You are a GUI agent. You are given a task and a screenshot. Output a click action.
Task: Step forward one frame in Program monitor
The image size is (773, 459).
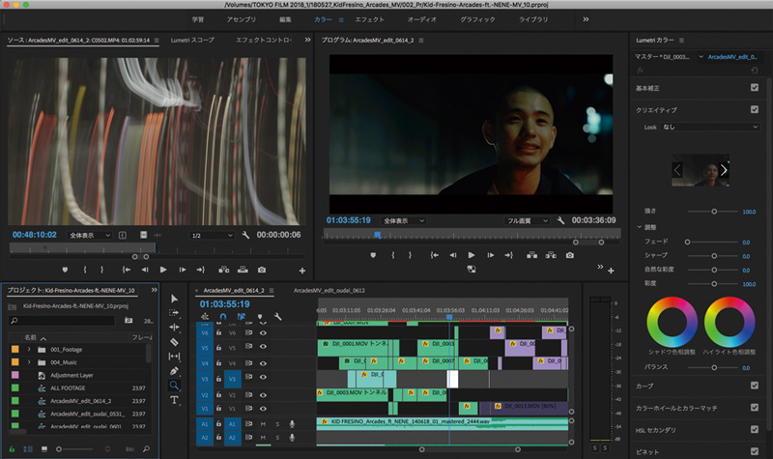coord(491,255)
